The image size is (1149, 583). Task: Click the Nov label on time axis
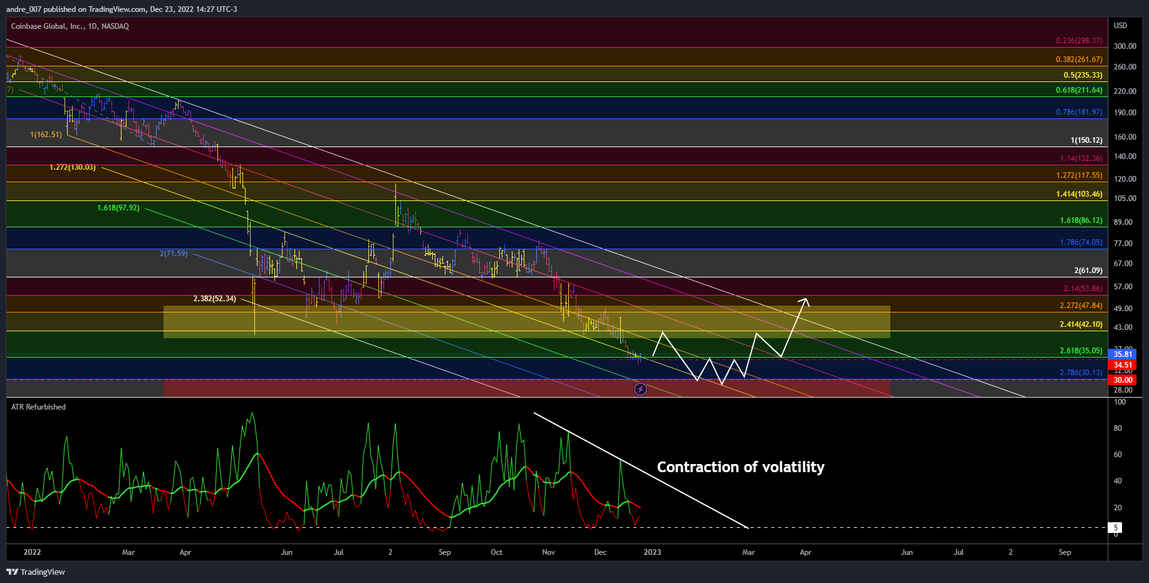(x=548, y=552)
